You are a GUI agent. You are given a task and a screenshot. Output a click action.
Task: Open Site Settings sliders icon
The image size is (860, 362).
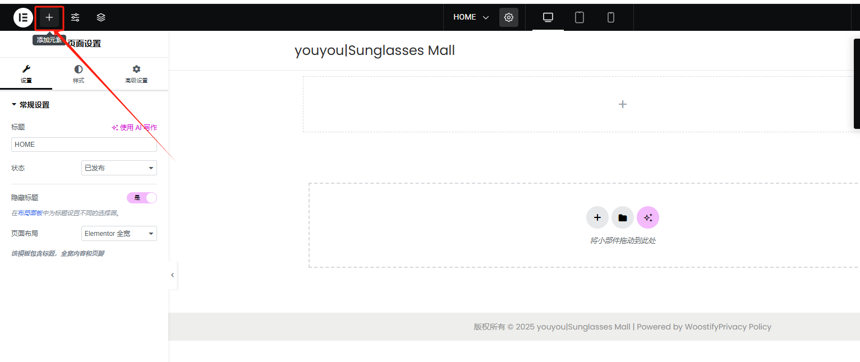point(75,17)
